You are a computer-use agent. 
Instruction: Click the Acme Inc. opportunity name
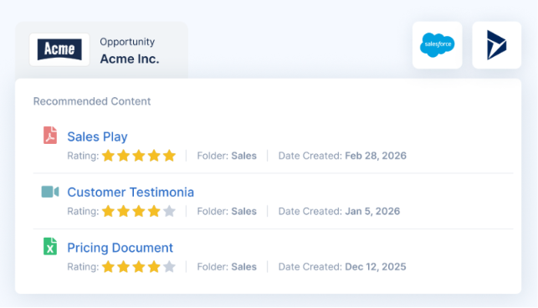click(130, 59)
